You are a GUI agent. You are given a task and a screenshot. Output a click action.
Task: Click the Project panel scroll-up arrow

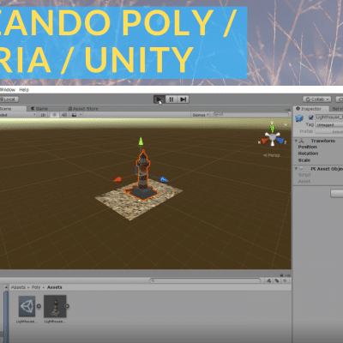[6, 286]
